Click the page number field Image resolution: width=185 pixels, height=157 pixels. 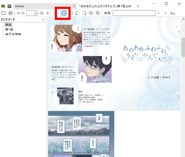(x=31, y=13)
